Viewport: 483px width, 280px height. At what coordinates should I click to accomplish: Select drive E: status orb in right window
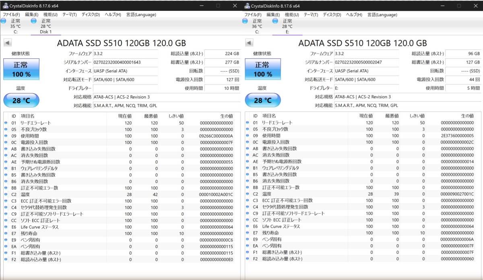(275, 21)
